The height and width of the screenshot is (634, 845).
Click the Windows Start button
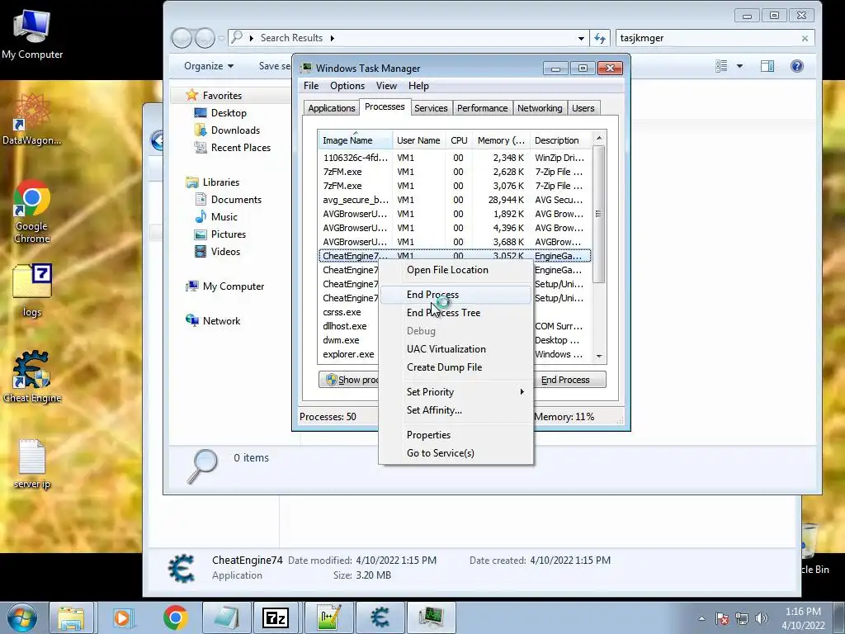coord(21,617)
